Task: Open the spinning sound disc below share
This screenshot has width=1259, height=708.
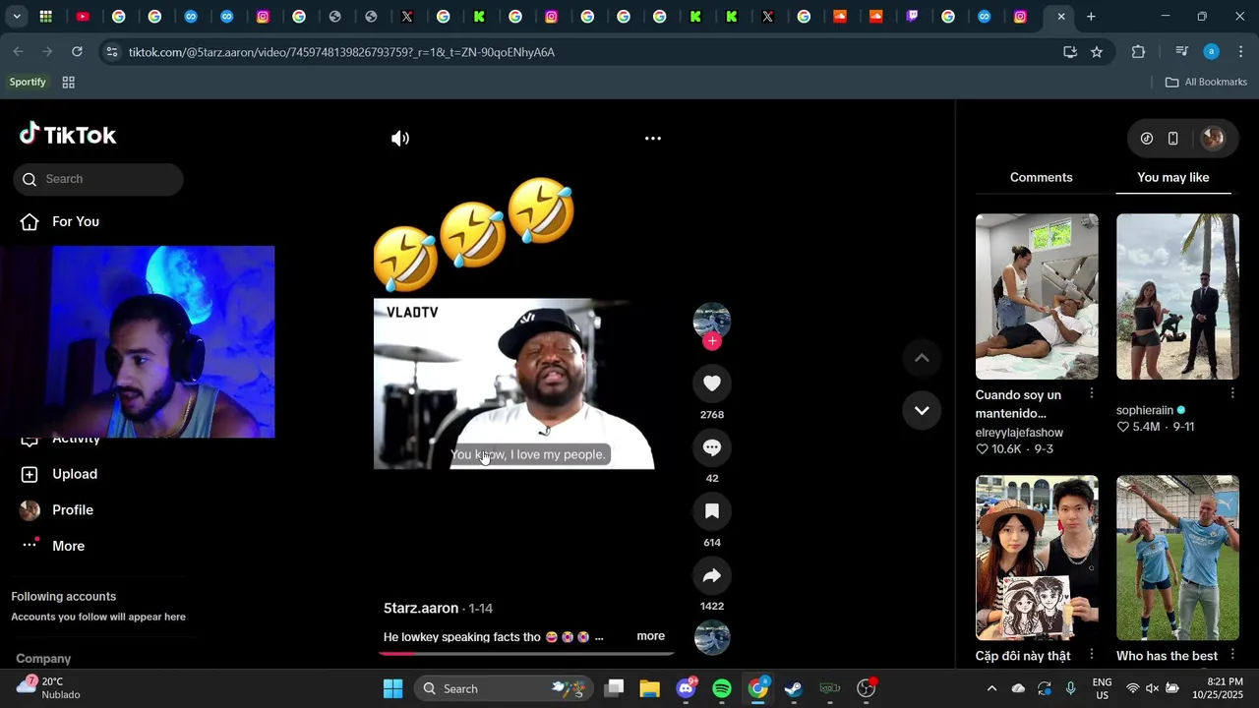Action: point(712,638)
